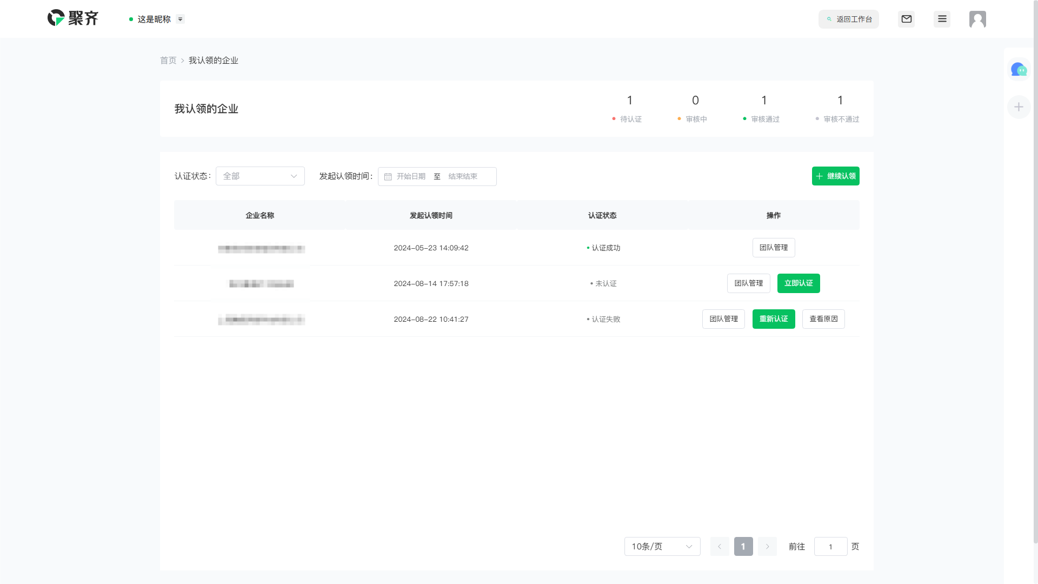1038x584 pixels.
Task: Go to next page arrow
Action: pos(767,547)
